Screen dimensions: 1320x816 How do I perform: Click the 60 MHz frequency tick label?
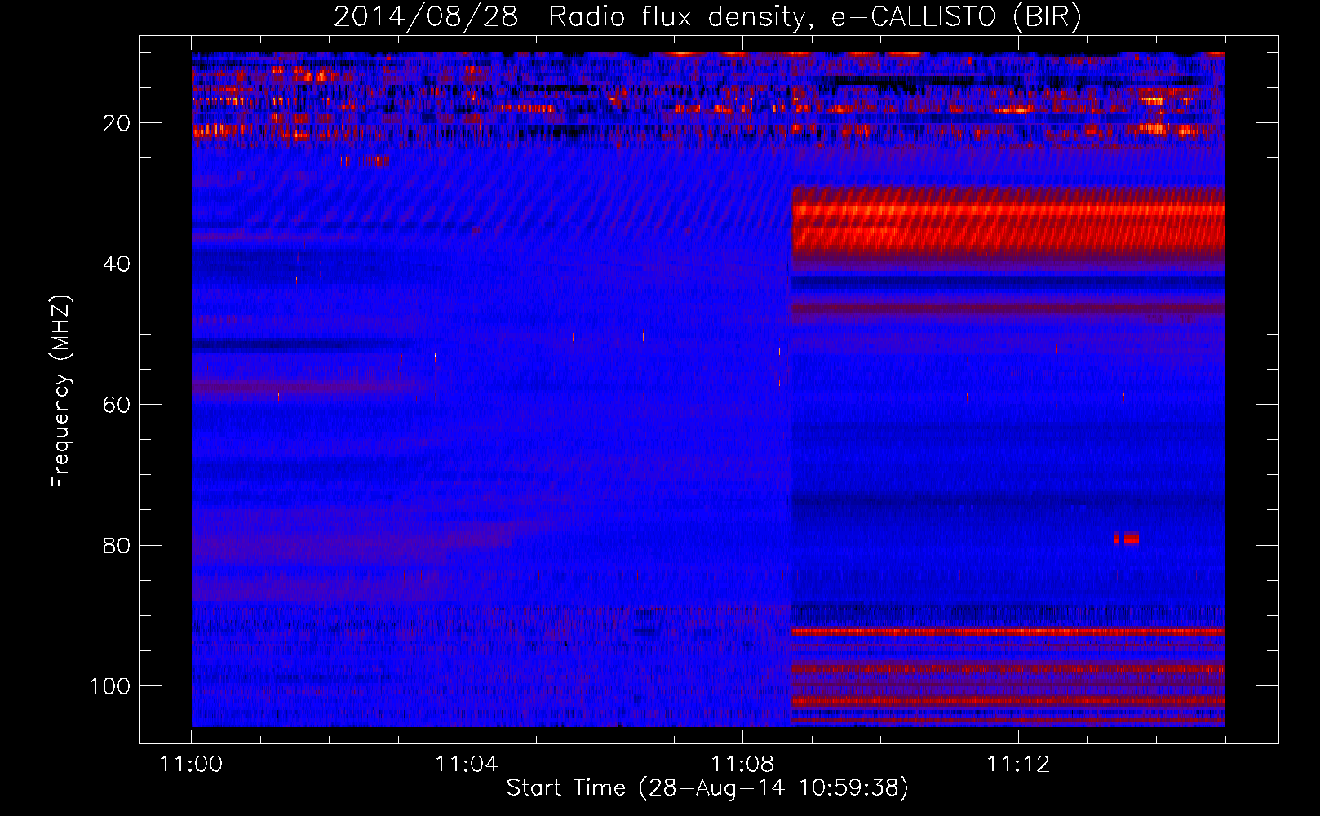pyautogui.click(x=117, y=405)
